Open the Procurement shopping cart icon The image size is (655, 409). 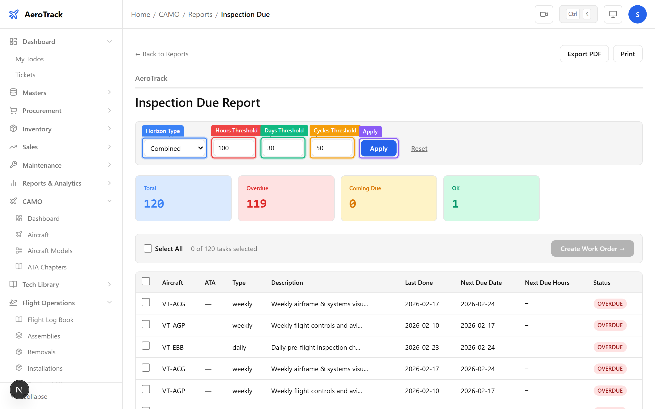(13, 110)
